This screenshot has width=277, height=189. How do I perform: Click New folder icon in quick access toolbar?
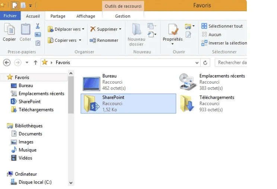point(23,6)
